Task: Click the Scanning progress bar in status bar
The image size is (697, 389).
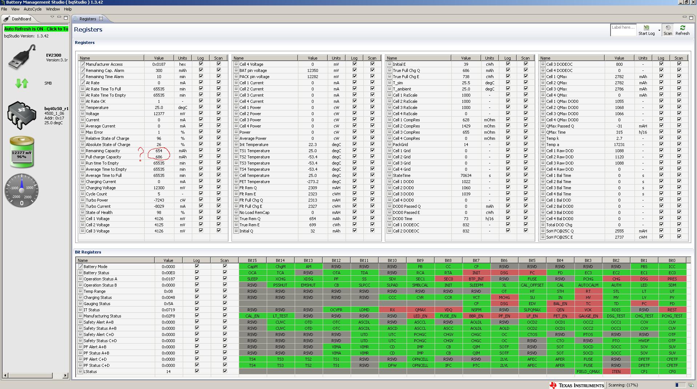Action: (x=680, y=385)
